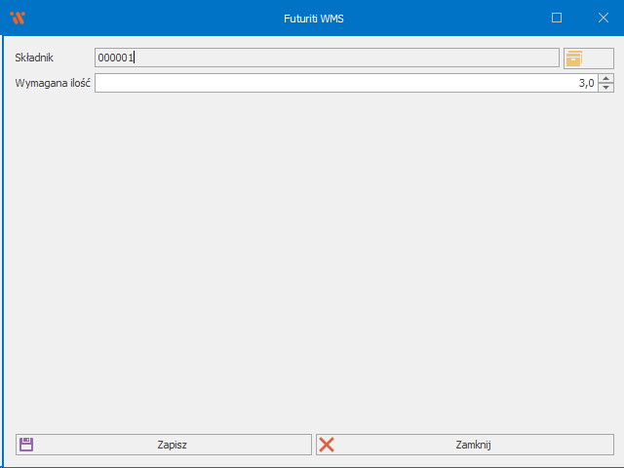This screenshot has height=468, width=624.
Task: Click the red X icon beside Zamknij
Action: (327, 445)
